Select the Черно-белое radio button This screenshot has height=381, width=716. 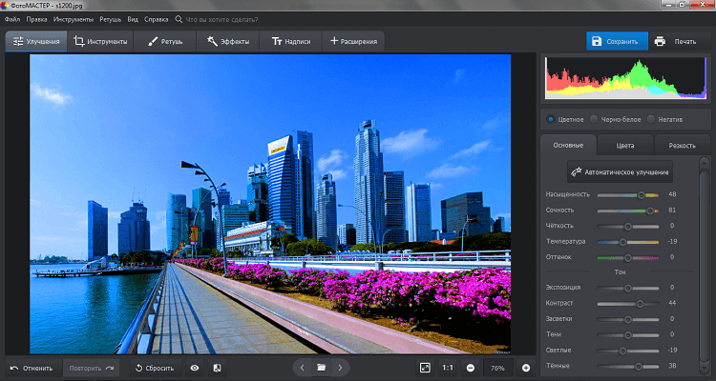point(594,119)
